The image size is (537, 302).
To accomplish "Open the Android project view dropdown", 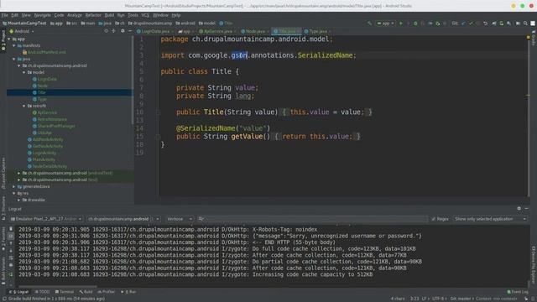I will tap(22, 31).
